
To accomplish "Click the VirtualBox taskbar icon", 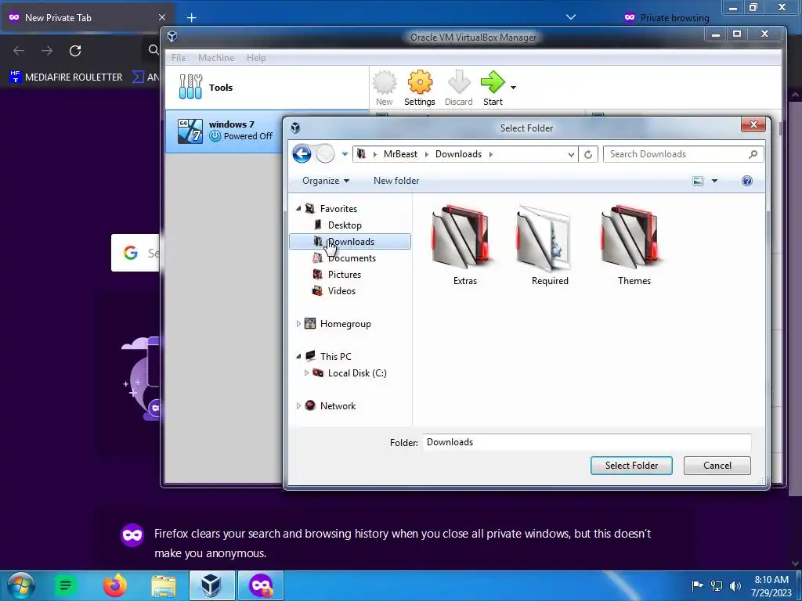I will point(211,585).
